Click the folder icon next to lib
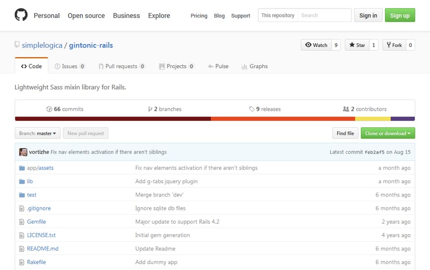The width and height of the screenshot is (430, 270). 22,181
